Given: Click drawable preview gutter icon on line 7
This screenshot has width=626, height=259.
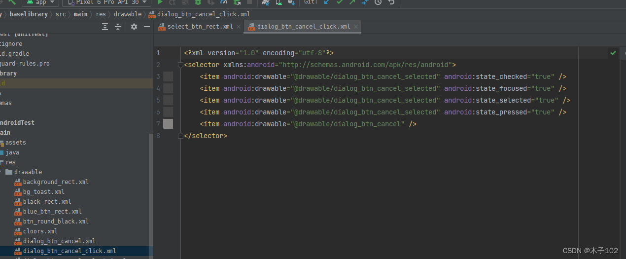Looking at the screenshot, I should click(168, 124).
